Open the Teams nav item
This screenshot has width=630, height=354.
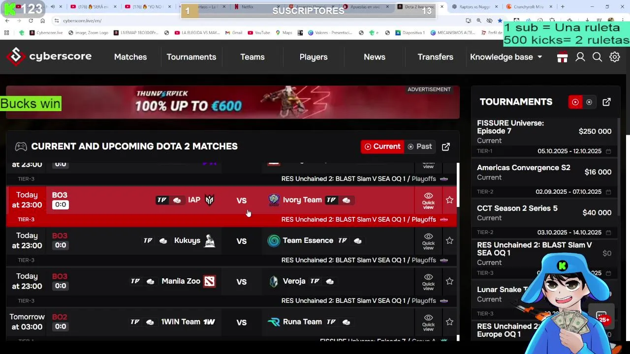pos(252,57)
